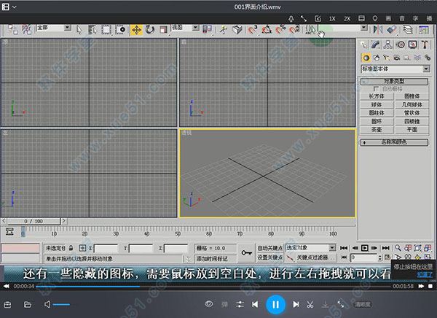Open the Create command panel tab

click(363, 44)
